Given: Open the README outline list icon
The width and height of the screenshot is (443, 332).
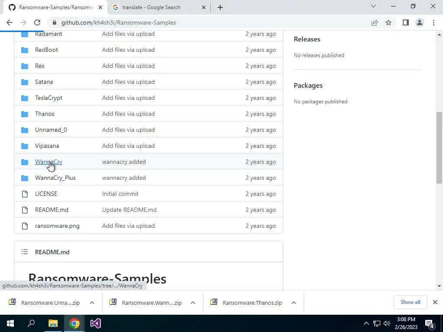Looking at the screenshot, I should (25, 252).
